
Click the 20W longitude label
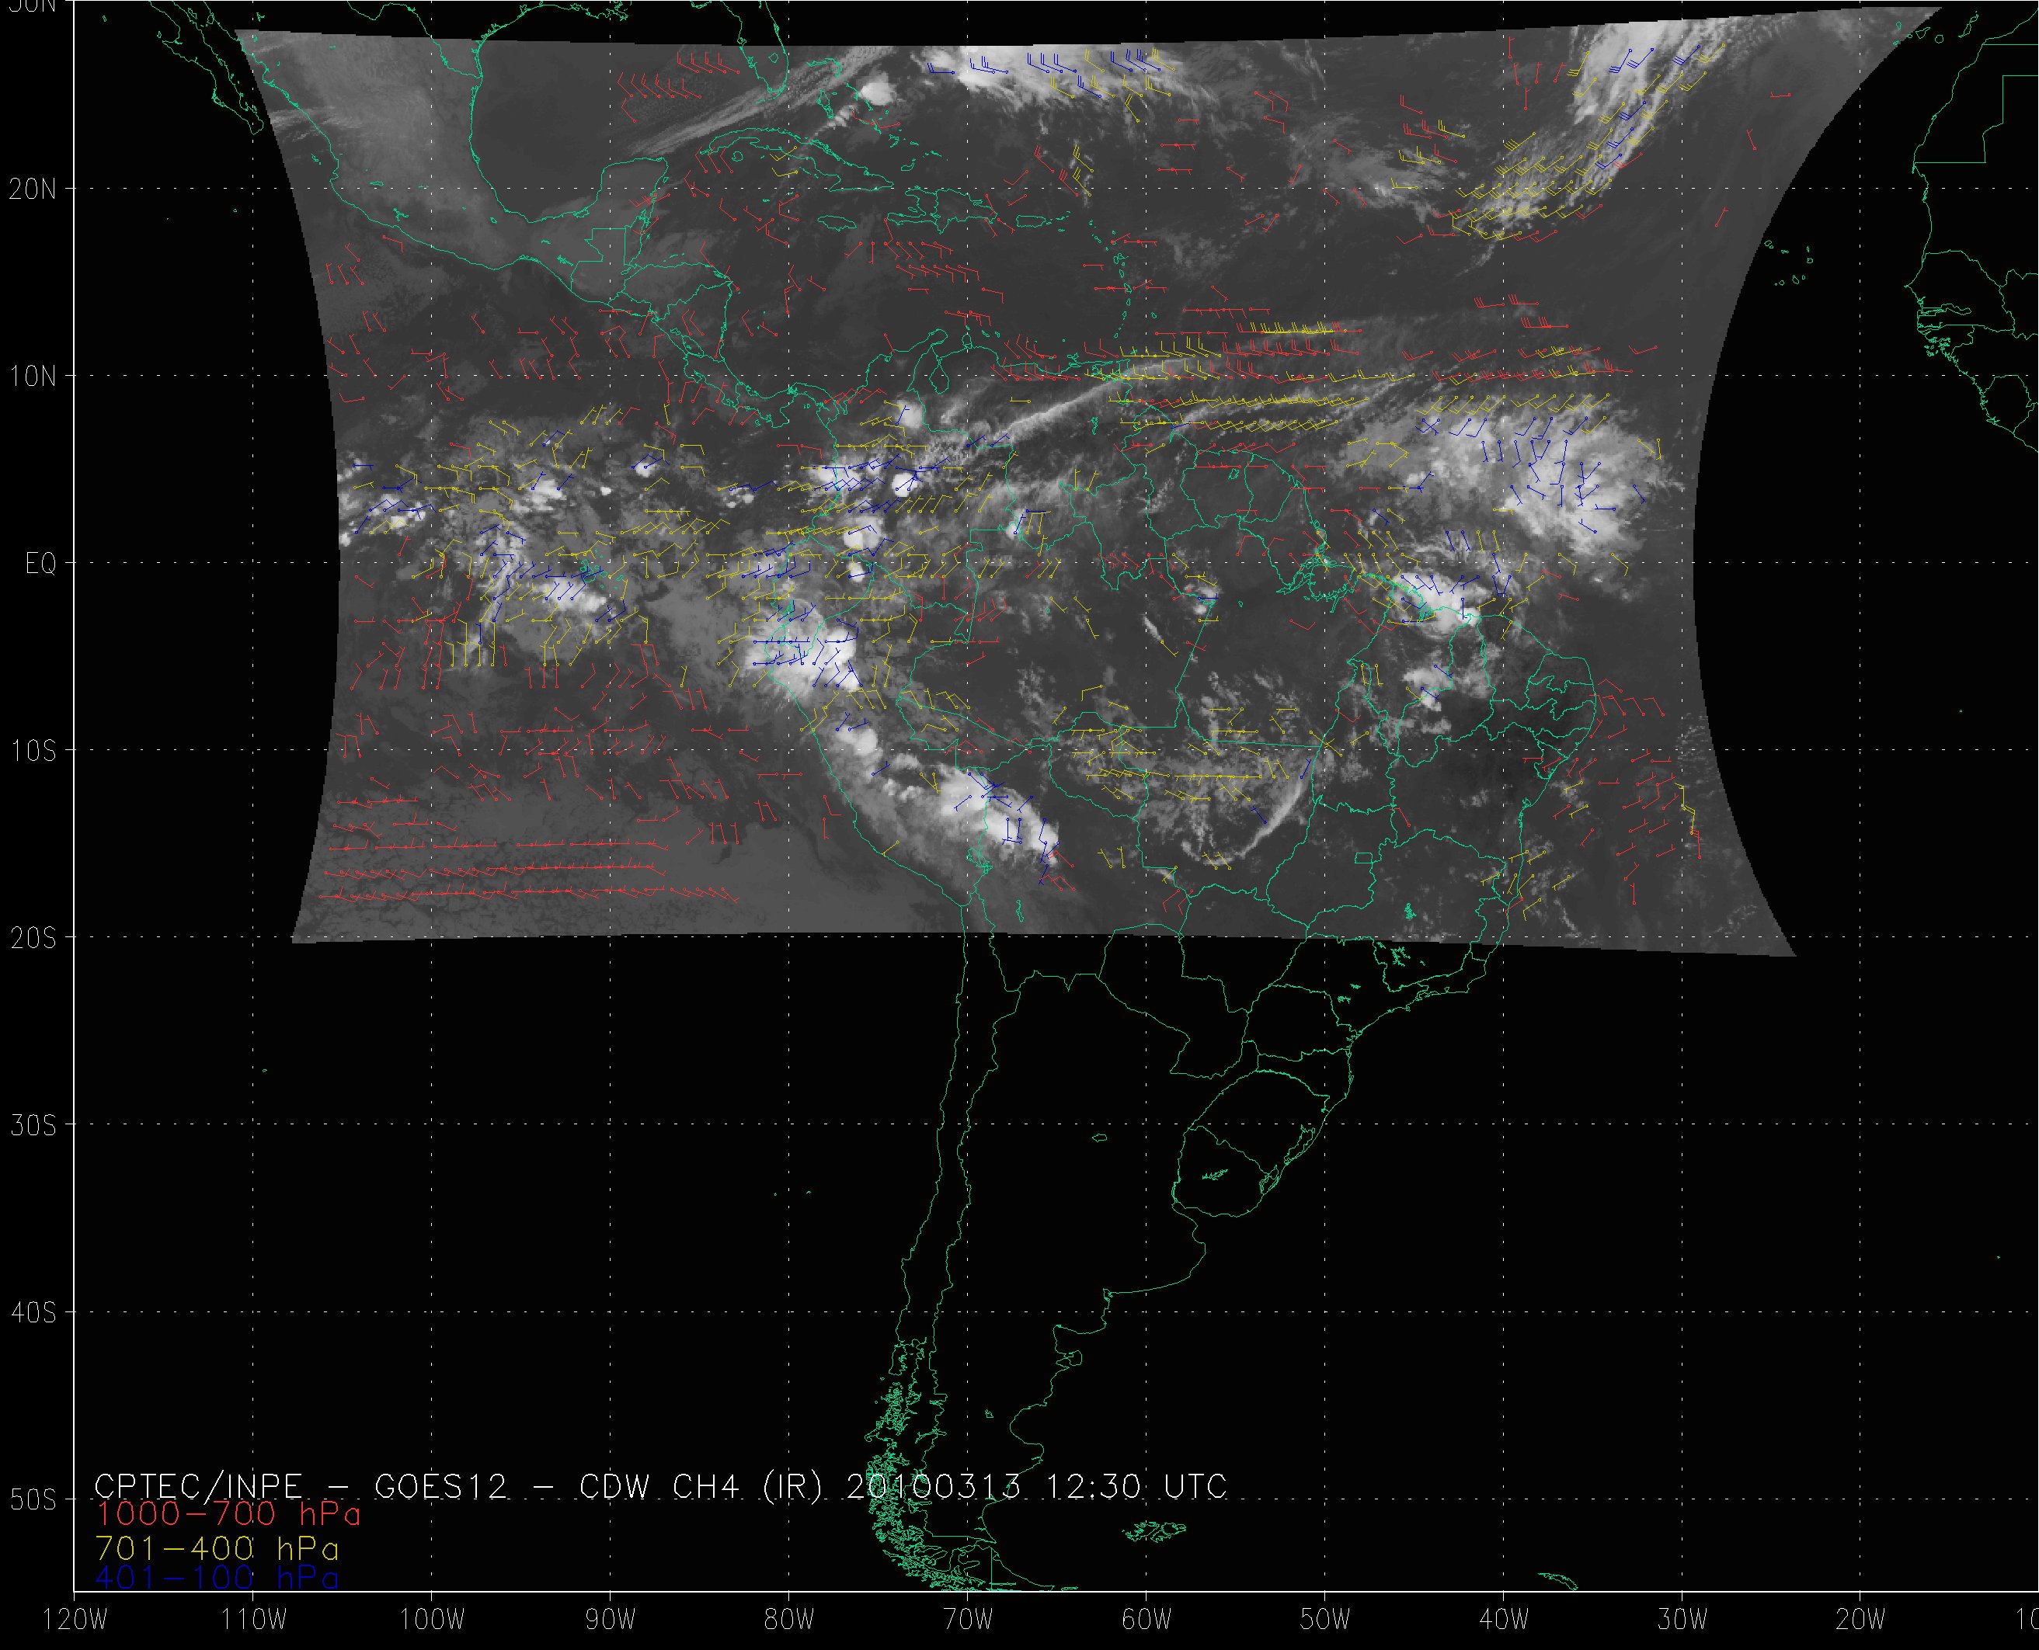(x=1860, y=1620)
